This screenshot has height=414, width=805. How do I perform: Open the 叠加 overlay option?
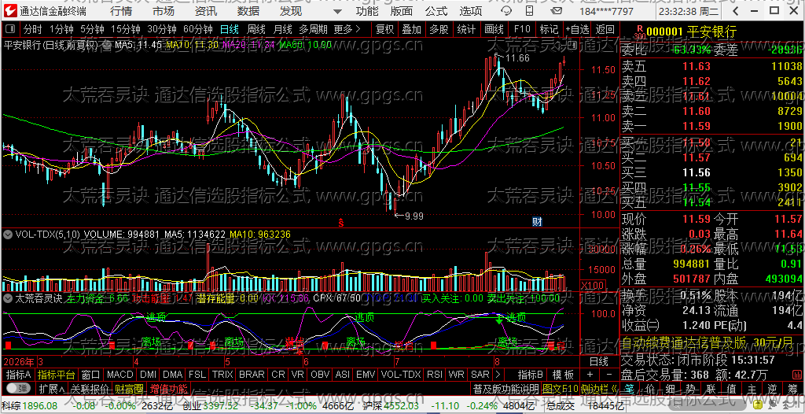coord(412,29)
